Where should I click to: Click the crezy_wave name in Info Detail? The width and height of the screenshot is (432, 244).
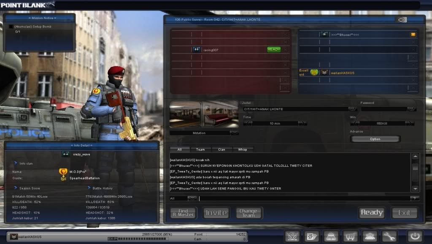click(x=81, y=155)
